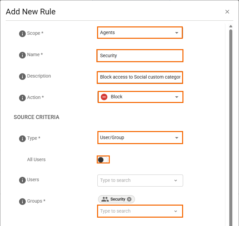The width and height of the screenshot is (239, 226).
Task: Click the Description info icon
Action: [x=22, y=77]
